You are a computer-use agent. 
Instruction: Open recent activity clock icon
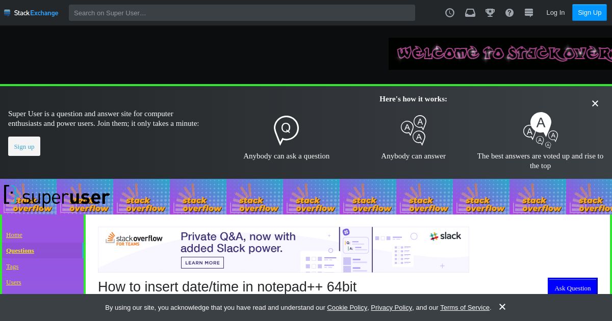450,13
